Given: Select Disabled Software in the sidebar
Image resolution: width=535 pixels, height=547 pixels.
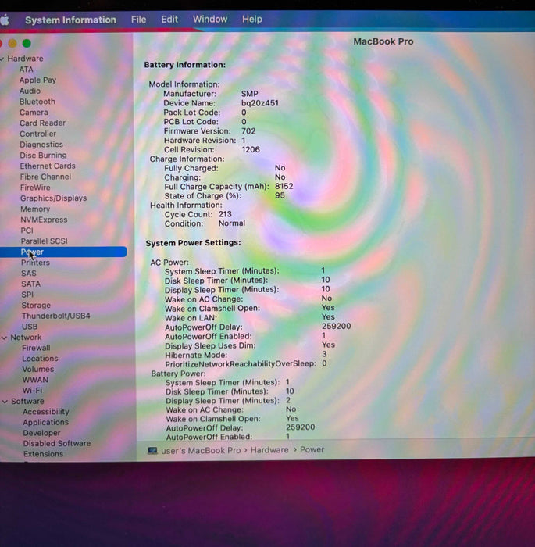Looking at the screenshot, I should [x=57, y=443].
